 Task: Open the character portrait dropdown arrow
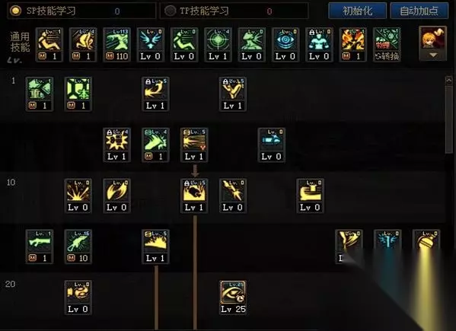pos(433,55)
